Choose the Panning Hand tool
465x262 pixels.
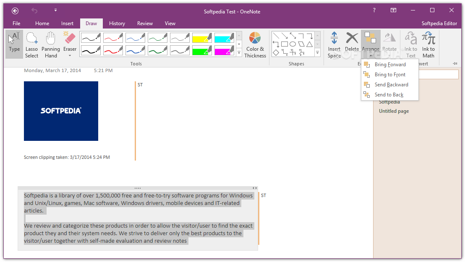51,44
